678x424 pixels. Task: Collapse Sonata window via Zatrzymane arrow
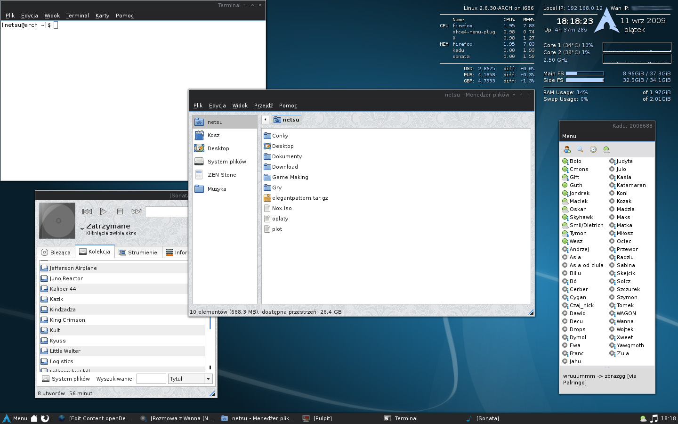pyautogui.click(x=82, y=229)
